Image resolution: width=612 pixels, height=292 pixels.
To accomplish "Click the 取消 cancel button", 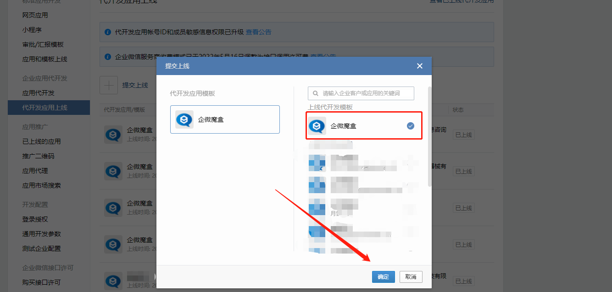I will (x=411, y=277).
